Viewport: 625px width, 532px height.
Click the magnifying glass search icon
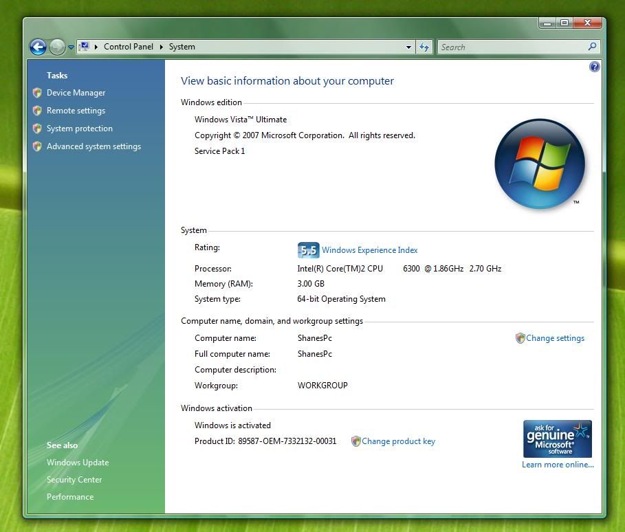click(592, 47)
